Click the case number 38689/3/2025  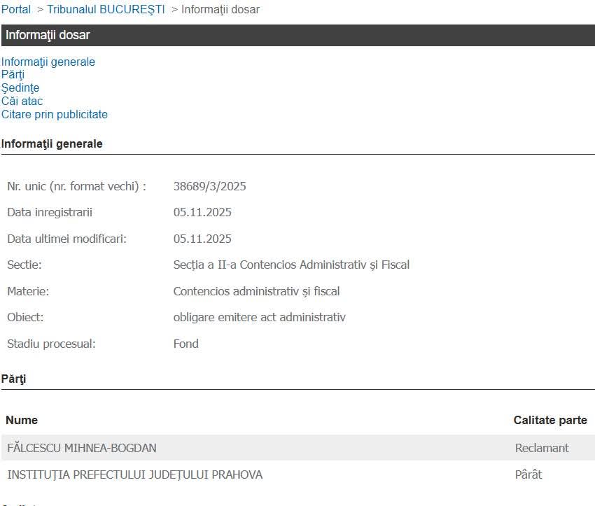tap(209, 186)
